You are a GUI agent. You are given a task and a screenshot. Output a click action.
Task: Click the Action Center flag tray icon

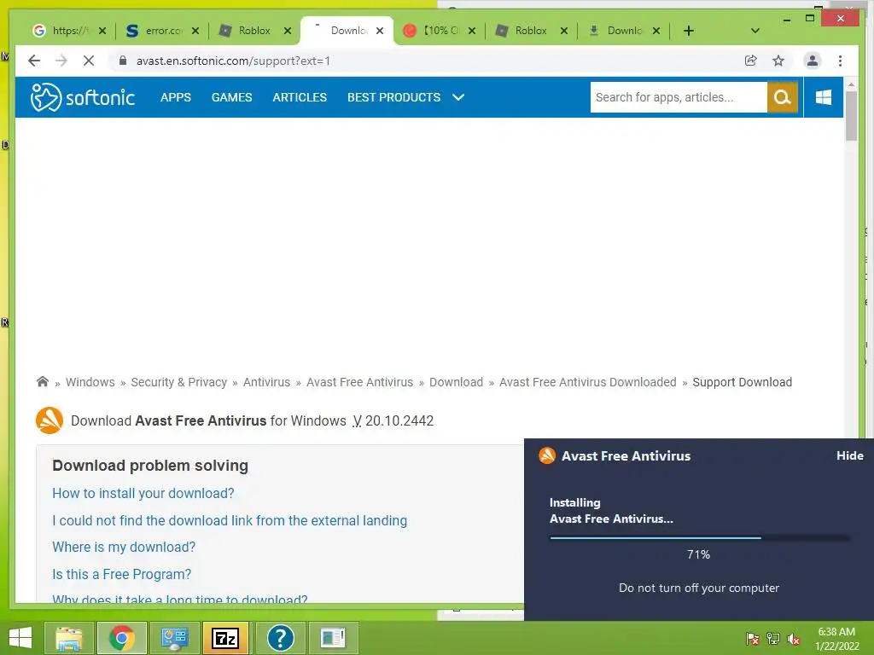752,639
